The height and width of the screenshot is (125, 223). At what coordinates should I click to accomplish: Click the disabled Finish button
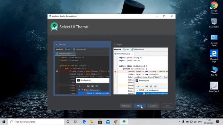(x=167, y=106)
